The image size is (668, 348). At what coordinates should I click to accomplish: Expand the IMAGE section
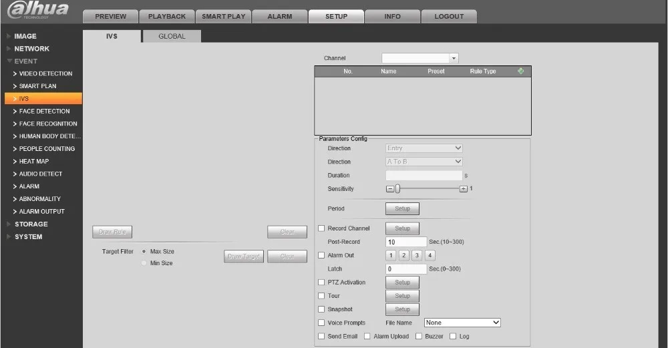pyautogui.click(x=25, y=36)
